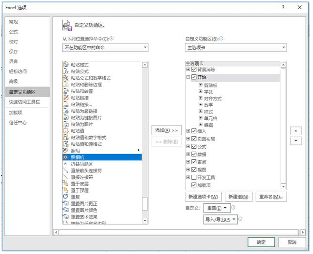Viewport: 313px width, 254px height.
Task: Open the 重置 dropdown button
Action: coord(217,208)
